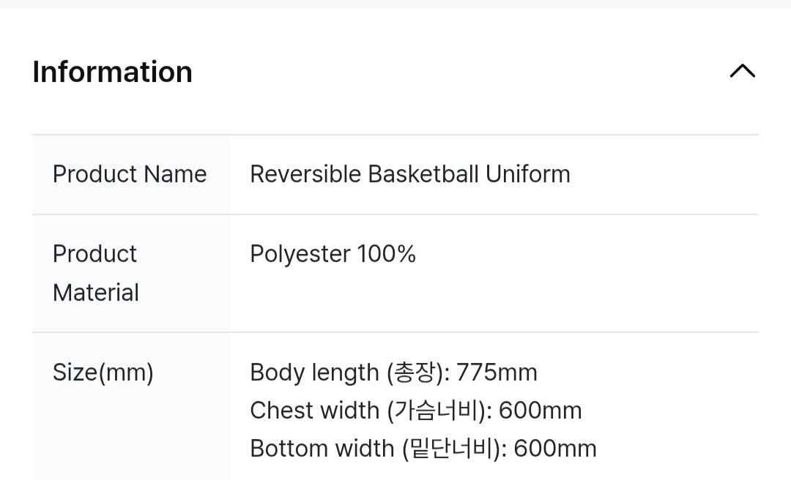Tap the 600mm bottom width value
This screenshot has width=791, height=480.
pyautogui.click(x=555, y=449)
